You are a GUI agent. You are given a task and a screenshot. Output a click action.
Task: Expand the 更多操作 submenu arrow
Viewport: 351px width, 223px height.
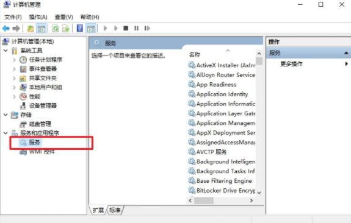[346, 64]
